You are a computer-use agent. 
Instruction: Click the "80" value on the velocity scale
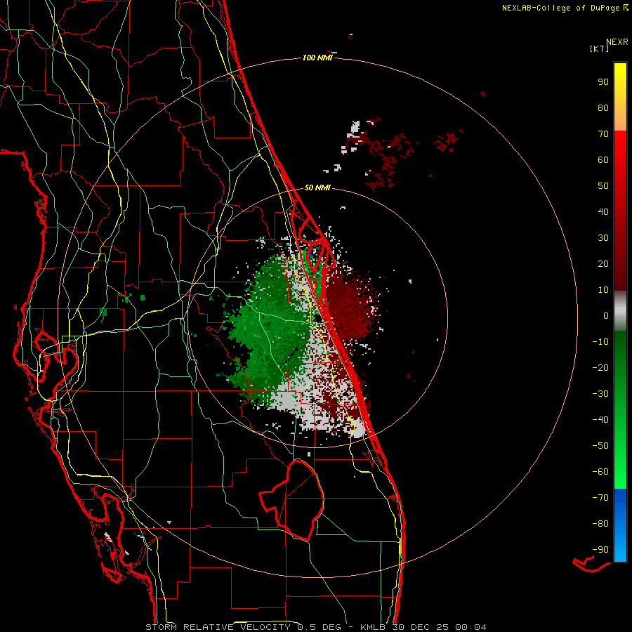[603, 107]
